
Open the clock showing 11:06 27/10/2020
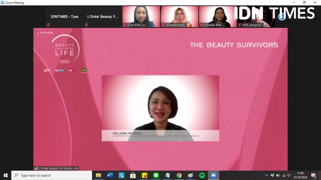click(300, 175)
